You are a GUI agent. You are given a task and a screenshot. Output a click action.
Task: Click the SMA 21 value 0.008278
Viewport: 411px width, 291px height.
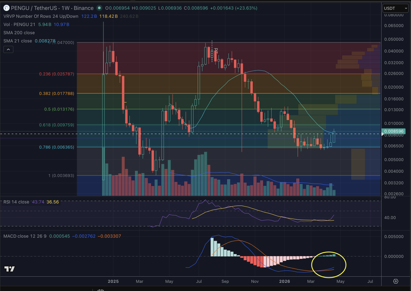(x=45, y=41)
